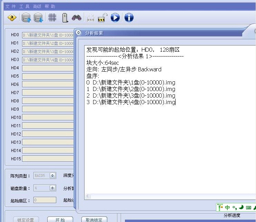This screenshot has height=222, width=256.
Task: Click the empty HD11 disk field
Action: pyautogui.click(x=48, y=125)
